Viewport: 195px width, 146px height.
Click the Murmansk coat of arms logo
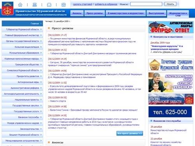pyautogui.click(x=7, y=9)
